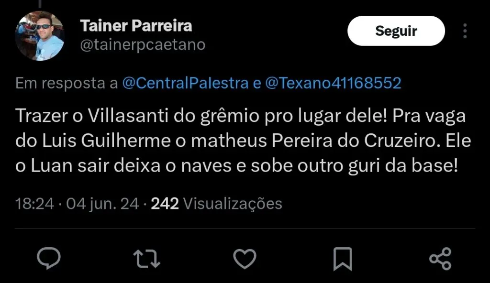The image size is (490, 283).
Task: Click the @tainerpcaetano handle
Action: [x=143, y=44]
